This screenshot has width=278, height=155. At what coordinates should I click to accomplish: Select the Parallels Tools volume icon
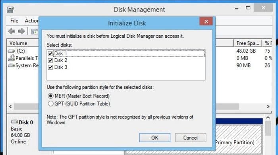(x=12, y=58)
